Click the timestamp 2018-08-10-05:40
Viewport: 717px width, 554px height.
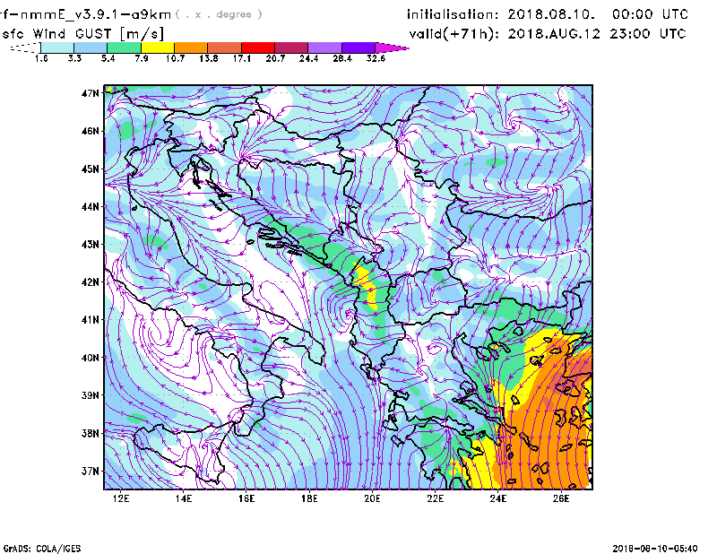click(655, 549)
